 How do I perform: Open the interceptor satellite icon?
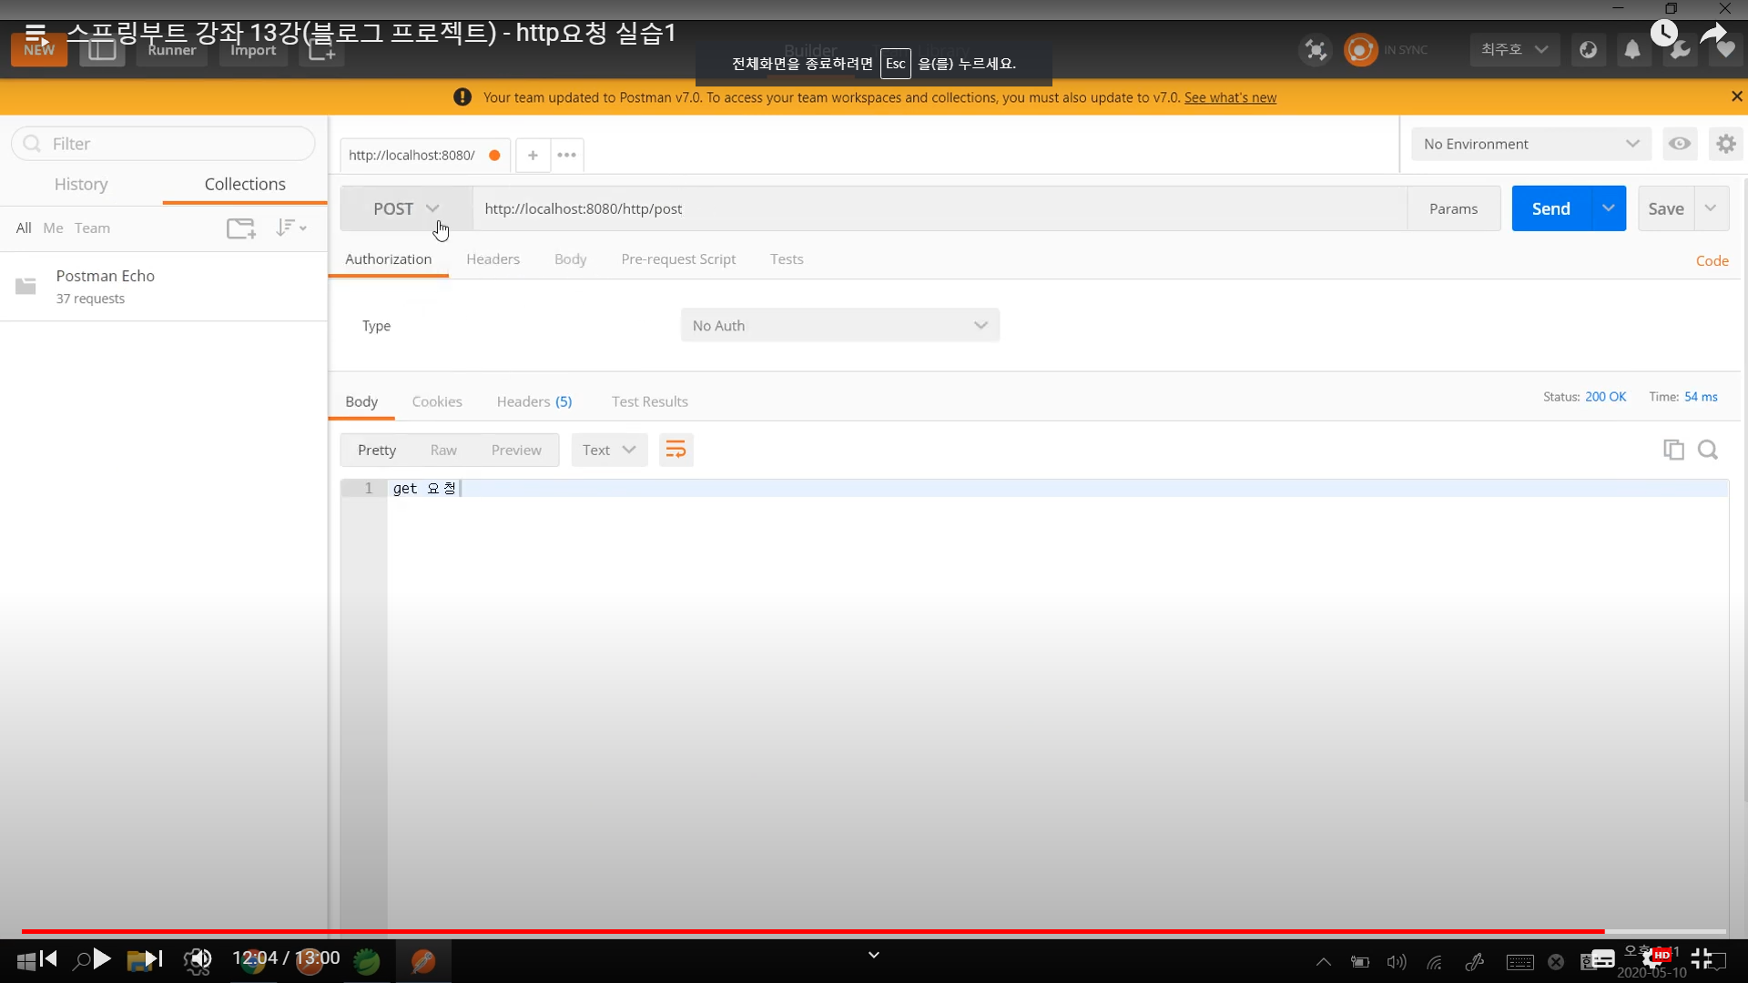click(1316, 50)
